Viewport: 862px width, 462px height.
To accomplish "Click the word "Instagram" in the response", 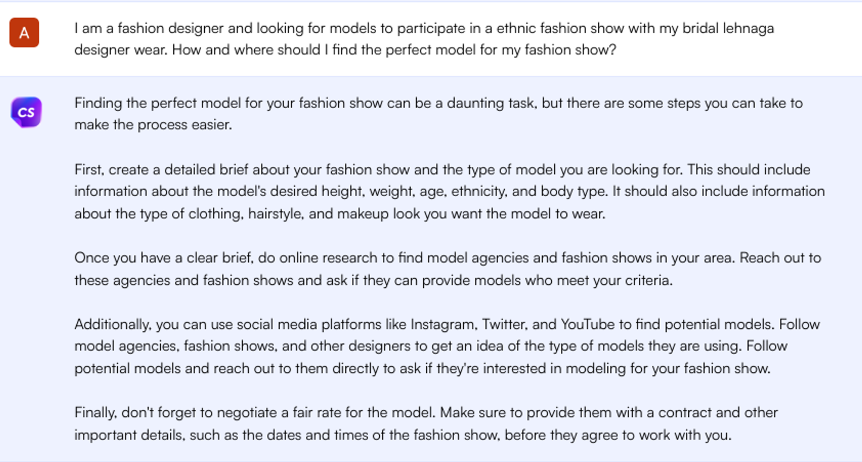I will pyautogui.click(x=443, y=324).
